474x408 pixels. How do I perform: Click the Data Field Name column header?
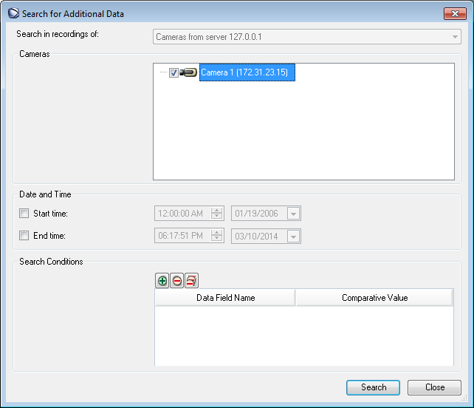225,298
